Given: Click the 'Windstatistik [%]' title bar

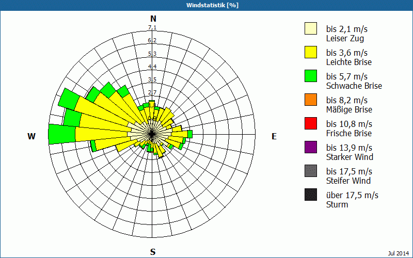Looking at the screenshot, I should (206, 5).
